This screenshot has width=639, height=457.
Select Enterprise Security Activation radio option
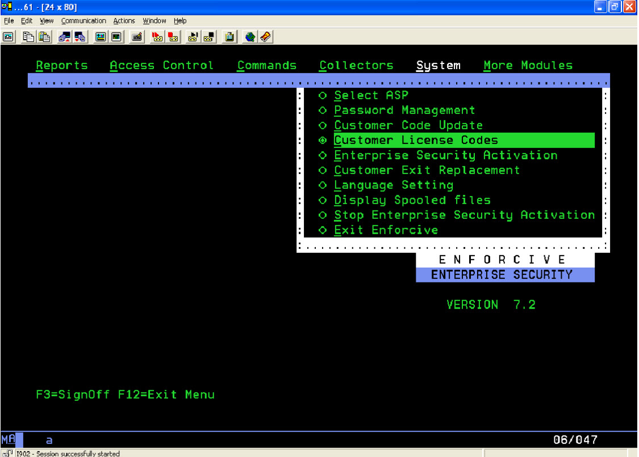323,155
